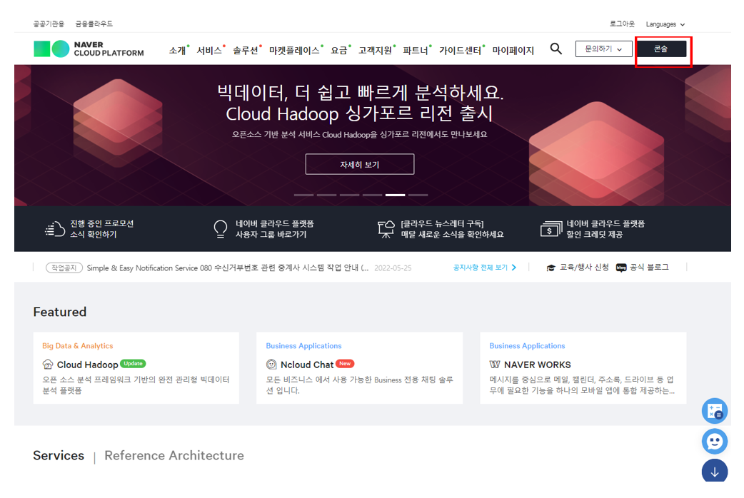This screenshot has height=498, width=744.
Task: Open the Ncloud Chat featured card title
Action: coord(307,365)
